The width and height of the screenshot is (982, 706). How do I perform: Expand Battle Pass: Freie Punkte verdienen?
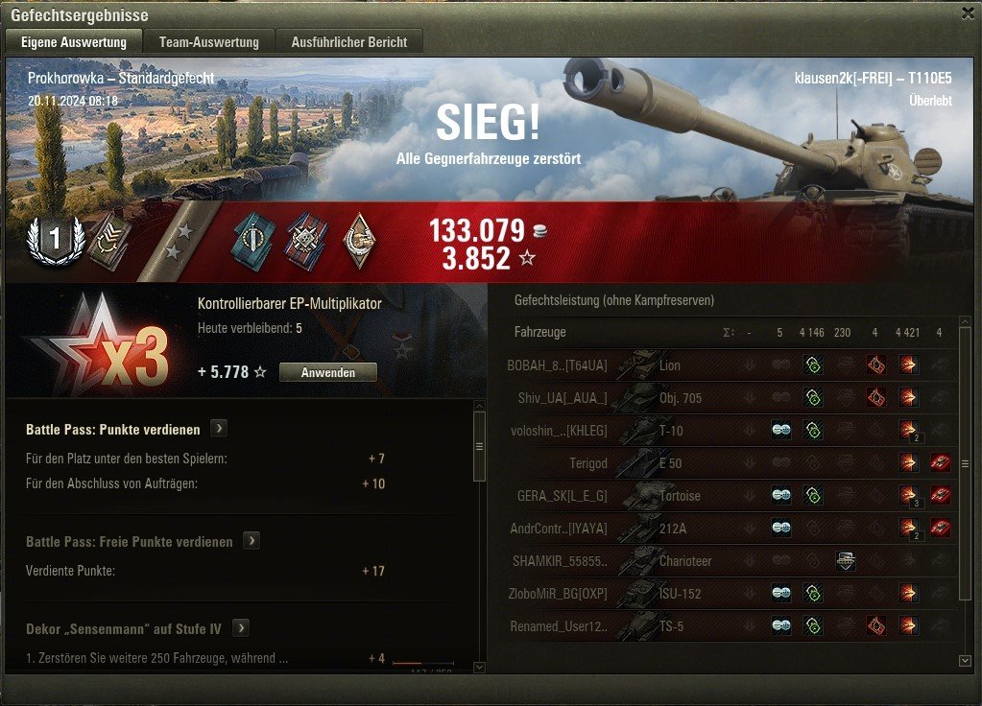click(x=251, y=541)
